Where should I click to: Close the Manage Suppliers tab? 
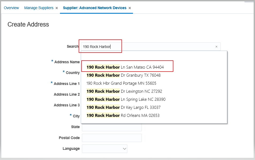tap(57, 8)
